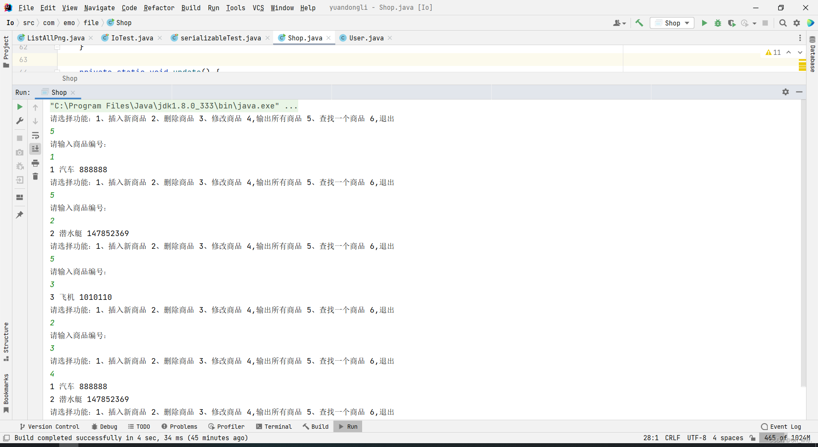Open the TODO tool window

tap(139, 427)
